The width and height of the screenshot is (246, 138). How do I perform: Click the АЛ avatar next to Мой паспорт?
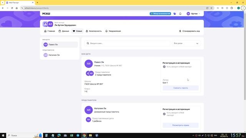(50, 24)
